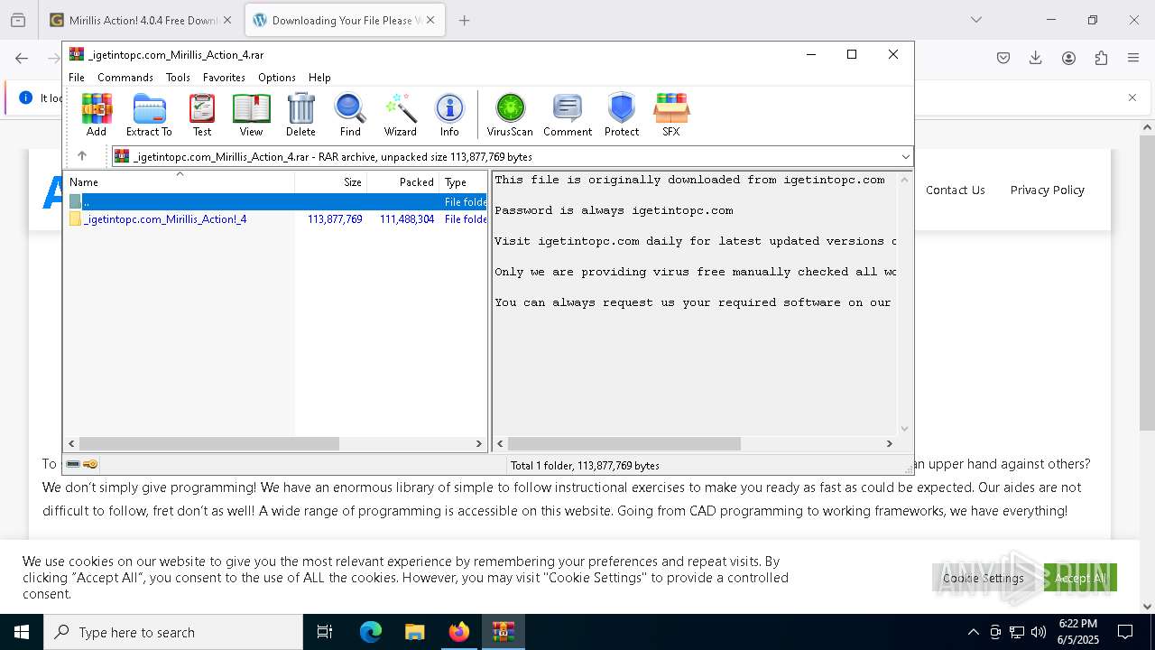
Task: Sort file list by Name column
Action: tap(179, 181)
